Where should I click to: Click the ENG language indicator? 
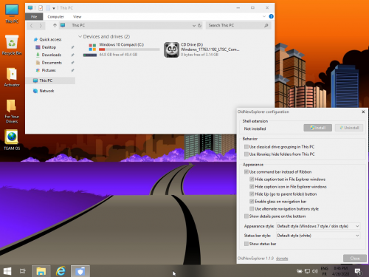(325, 268)
